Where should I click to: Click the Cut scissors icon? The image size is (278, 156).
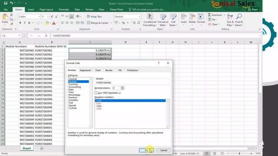click(11, 15)
